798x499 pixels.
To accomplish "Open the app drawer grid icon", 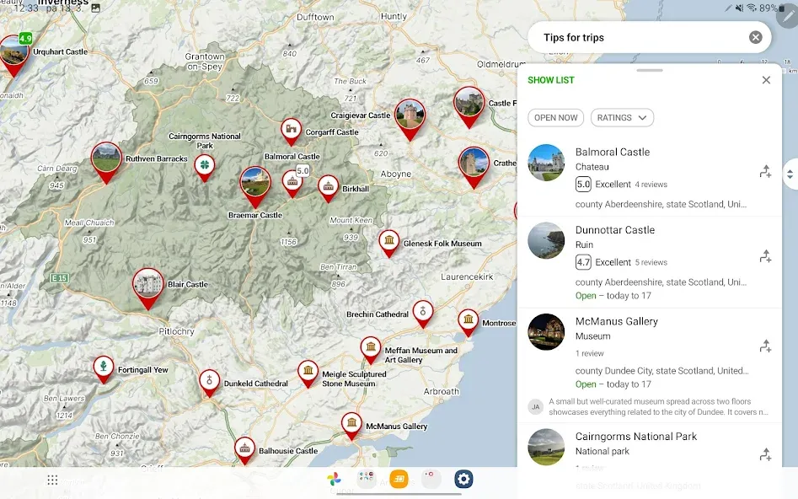I will coord(52,480).
